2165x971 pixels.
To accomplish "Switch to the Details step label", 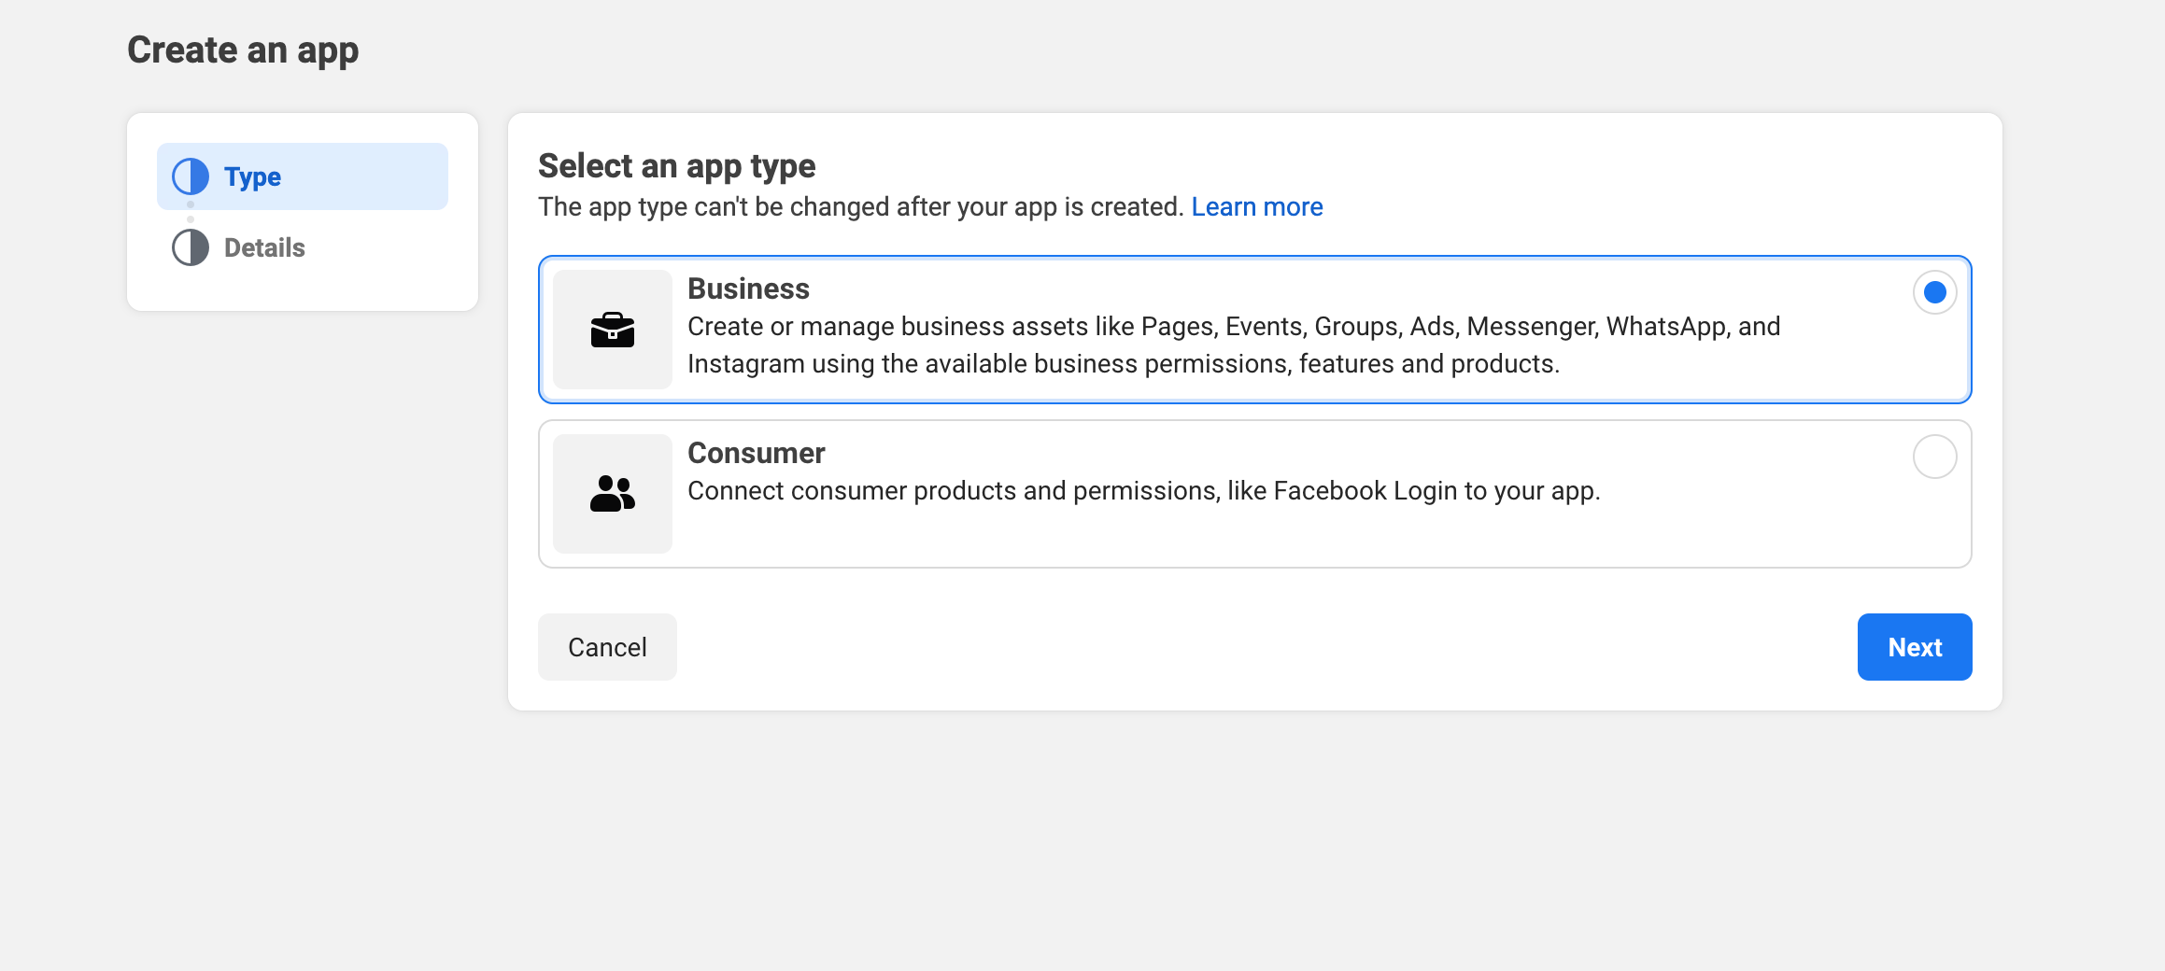I will click(x=264, y=247).
